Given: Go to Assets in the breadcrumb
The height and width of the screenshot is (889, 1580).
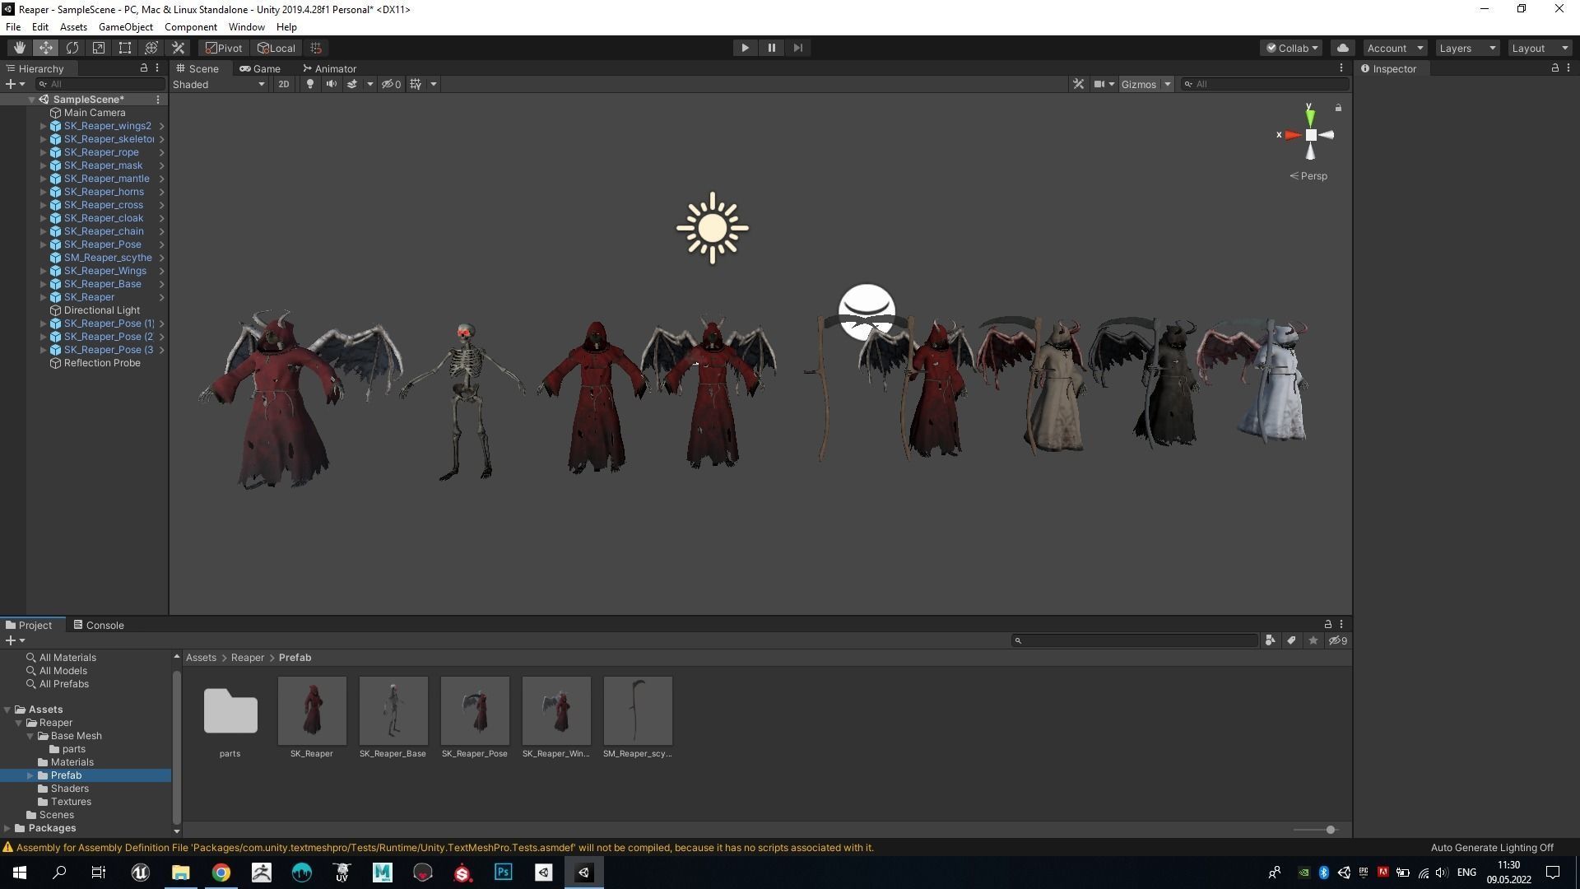Looking at the screenshot, I should pos(201,658).
